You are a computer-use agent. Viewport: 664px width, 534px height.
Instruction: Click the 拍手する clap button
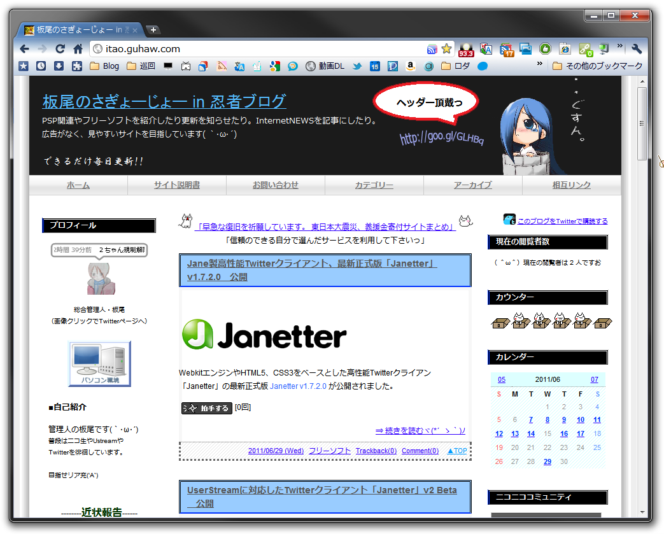[207, 408]
